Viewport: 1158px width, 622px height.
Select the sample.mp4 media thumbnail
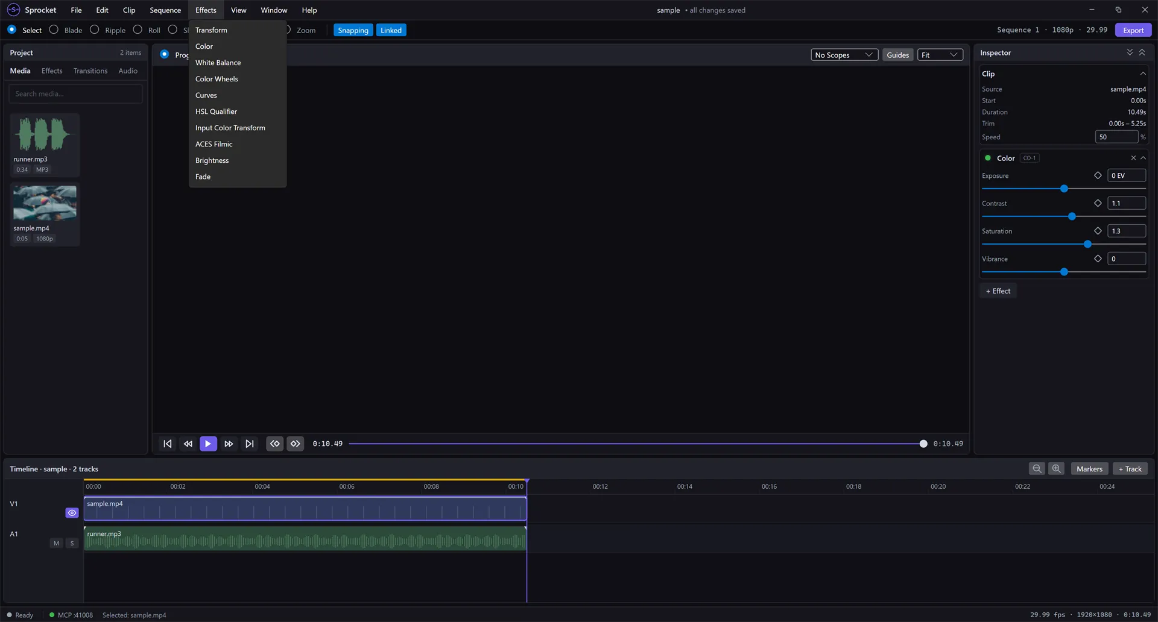pos(45,203)
